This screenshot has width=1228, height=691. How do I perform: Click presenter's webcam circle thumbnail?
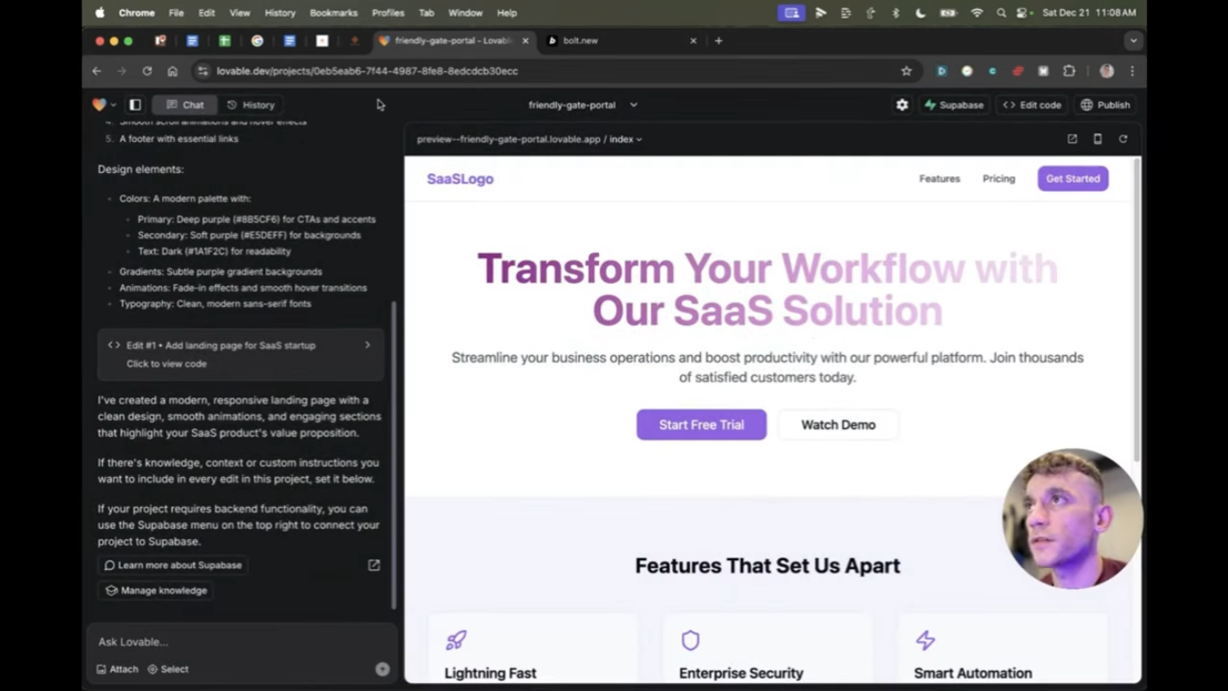click(1072, 519)
